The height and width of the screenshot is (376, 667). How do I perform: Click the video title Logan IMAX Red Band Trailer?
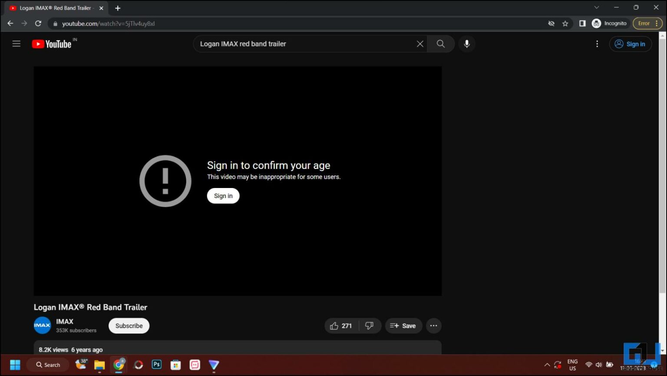point(90,307)
